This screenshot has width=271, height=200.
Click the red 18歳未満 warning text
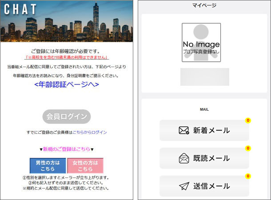point(67,57)
